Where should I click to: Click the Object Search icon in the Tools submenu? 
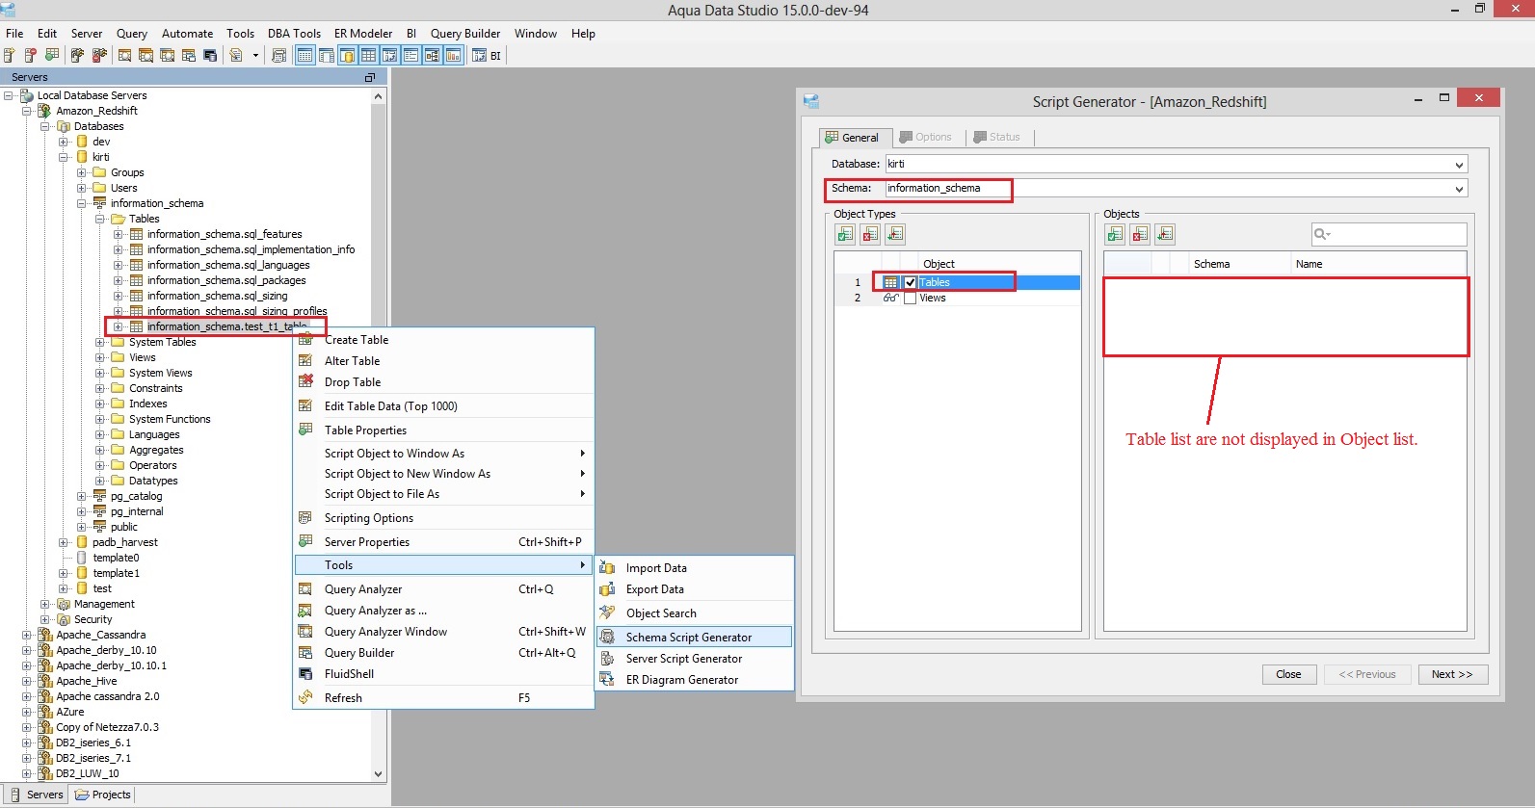point(607,613)
